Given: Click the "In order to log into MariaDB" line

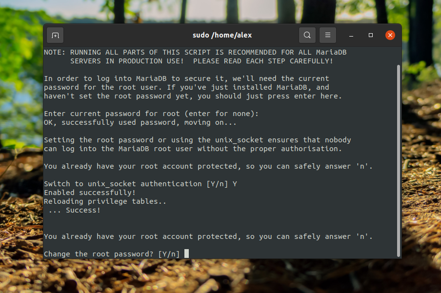Looking at the screenshot, I should 186,78.
